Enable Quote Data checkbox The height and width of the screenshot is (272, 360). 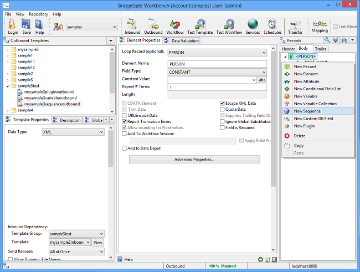point(222,109)
